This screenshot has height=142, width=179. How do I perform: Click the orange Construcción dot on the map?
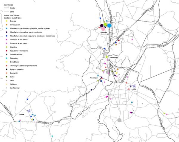pyautogui.click(x=118, y=69)
